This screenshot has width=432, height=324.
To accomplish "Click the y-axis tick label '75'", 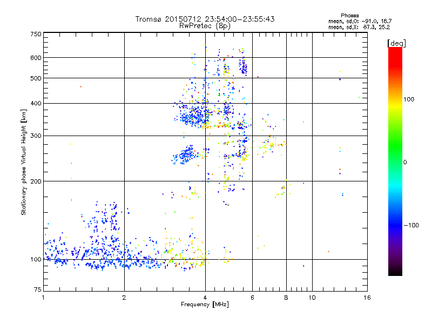I will click(x=38, y=289).
